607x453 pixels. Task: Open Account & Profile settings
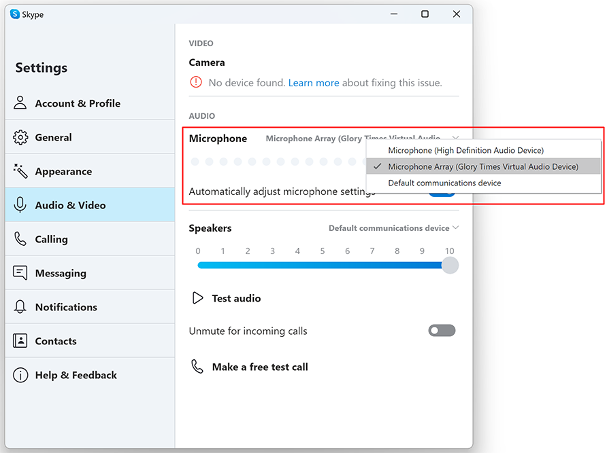coord(90,103)
